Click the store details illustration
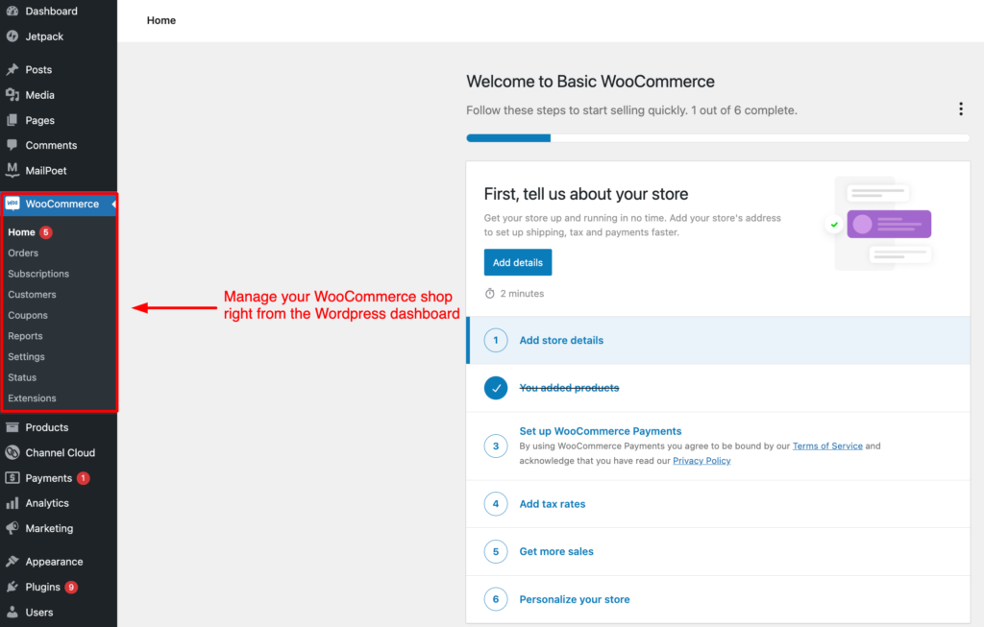Image resolution: width=984 pixels, height=627 pixels. pos(878,224)
